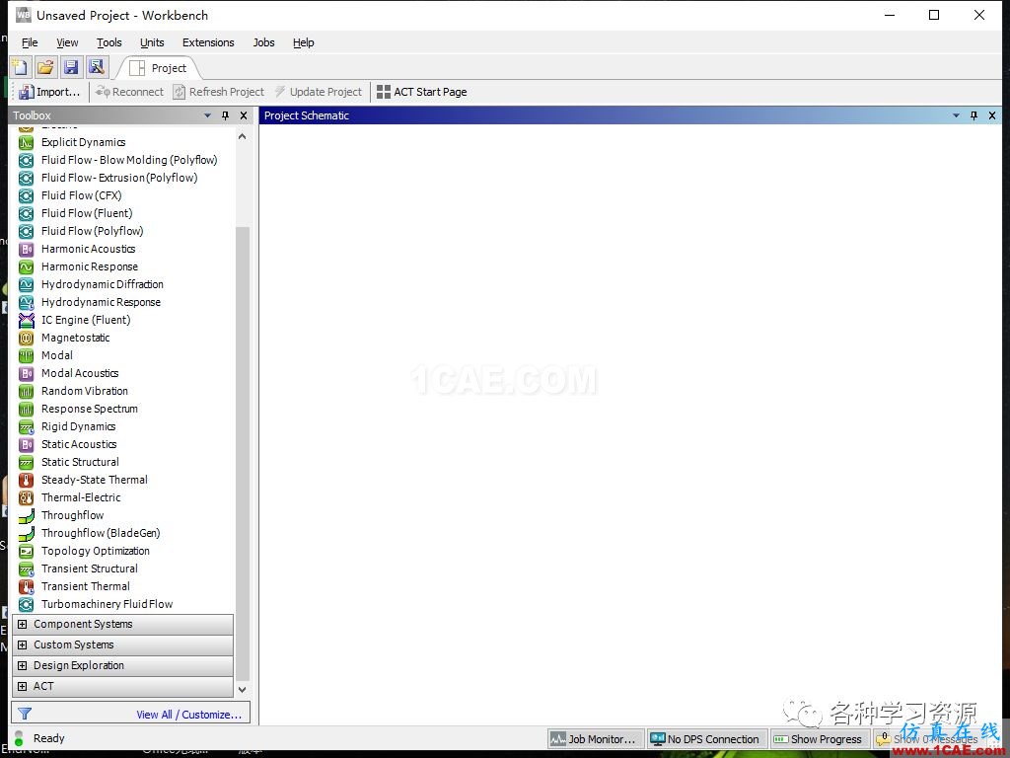The image size is (1010, 758).
Task: Expand the Custom Systems group
Action: coord(23,644)
